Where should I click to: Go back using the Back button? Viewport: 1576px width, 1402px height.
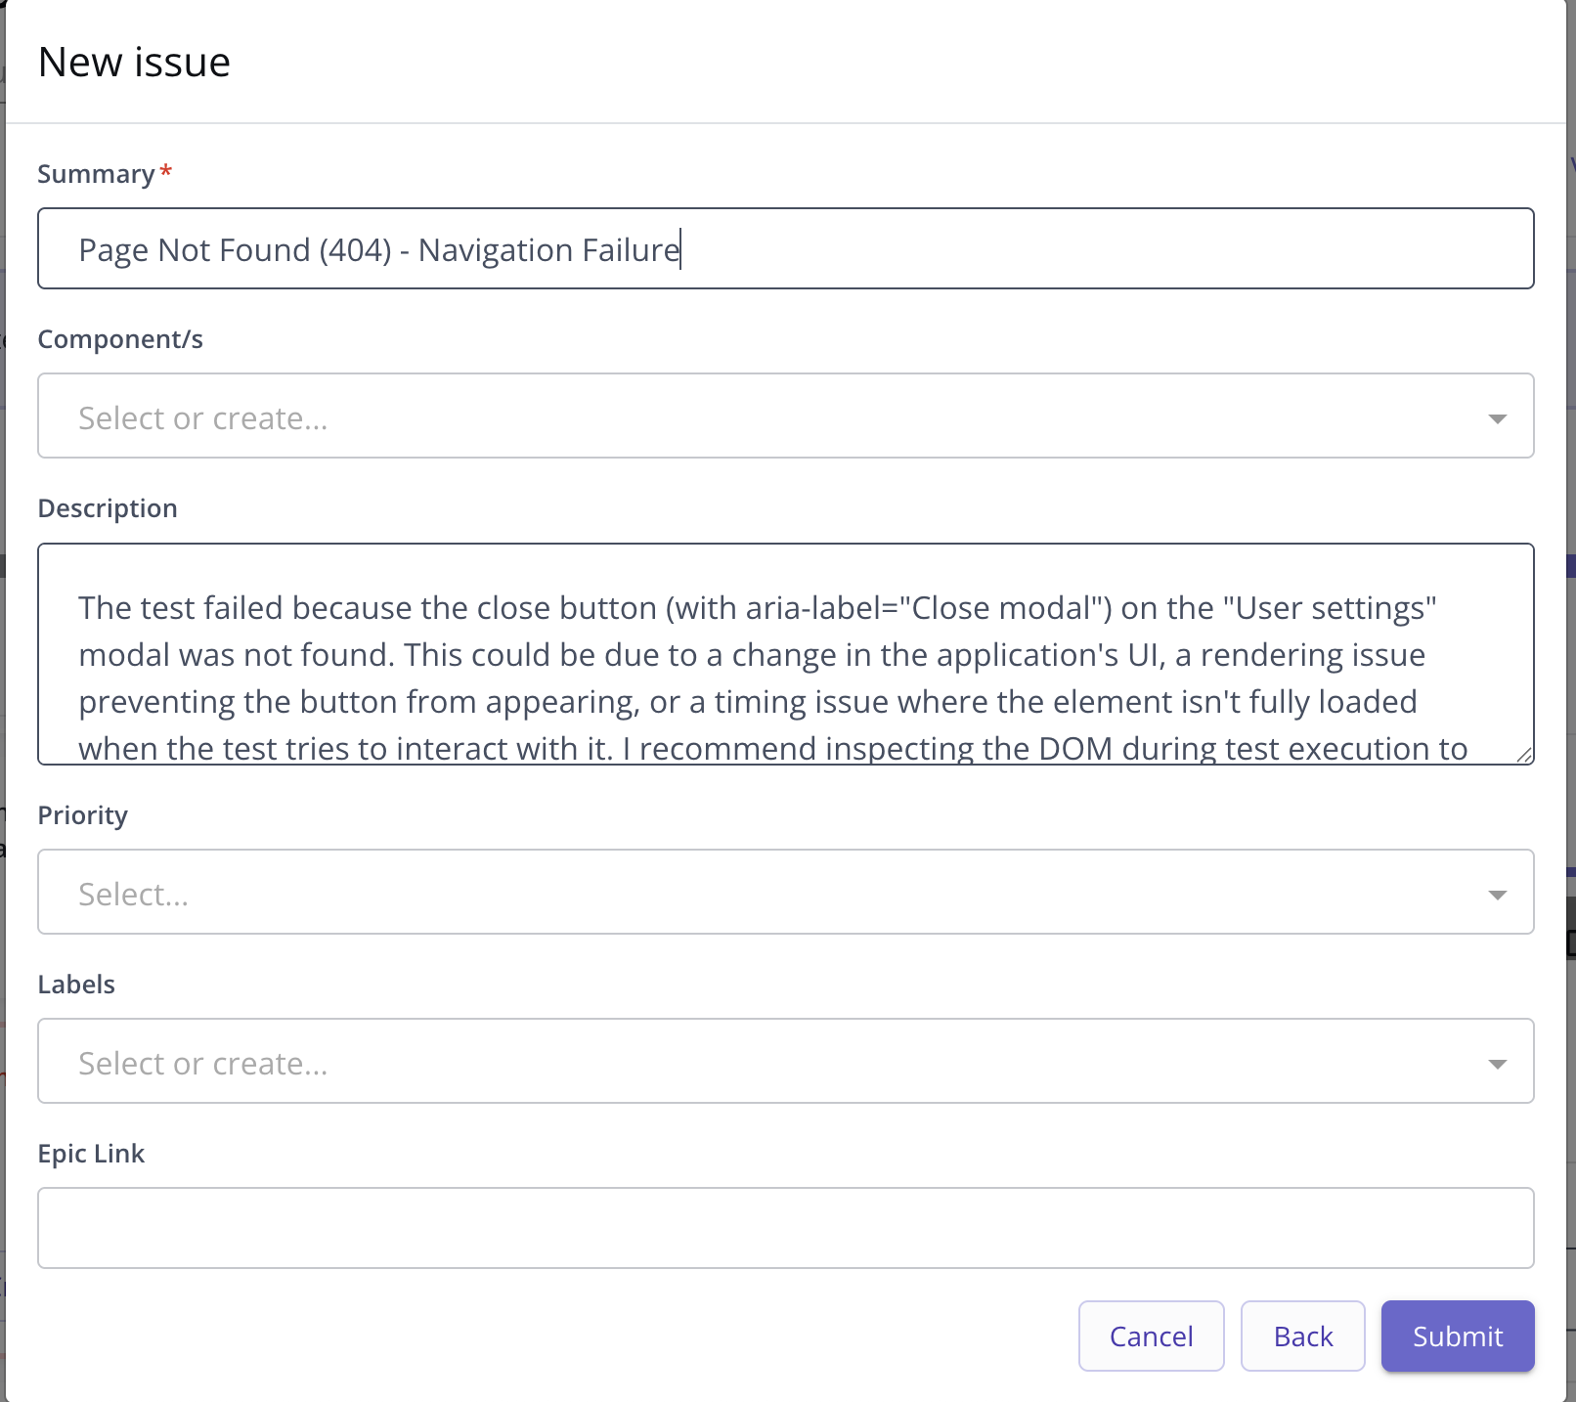(1302, 1336)
